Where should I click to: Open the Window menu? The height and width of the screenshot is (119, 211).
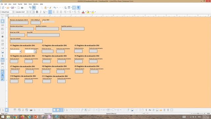[x=36, y=4]
